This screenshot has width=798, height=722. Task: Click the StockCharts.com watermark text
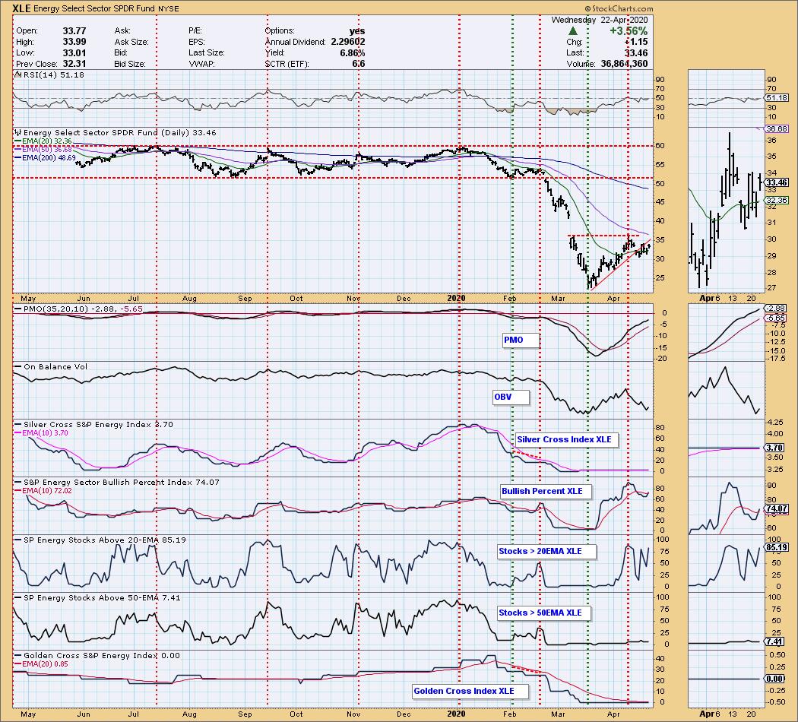coord(619,8)
